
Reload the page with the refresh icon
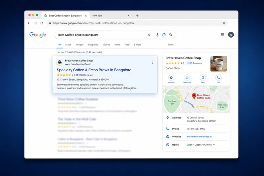coord(42,23)
